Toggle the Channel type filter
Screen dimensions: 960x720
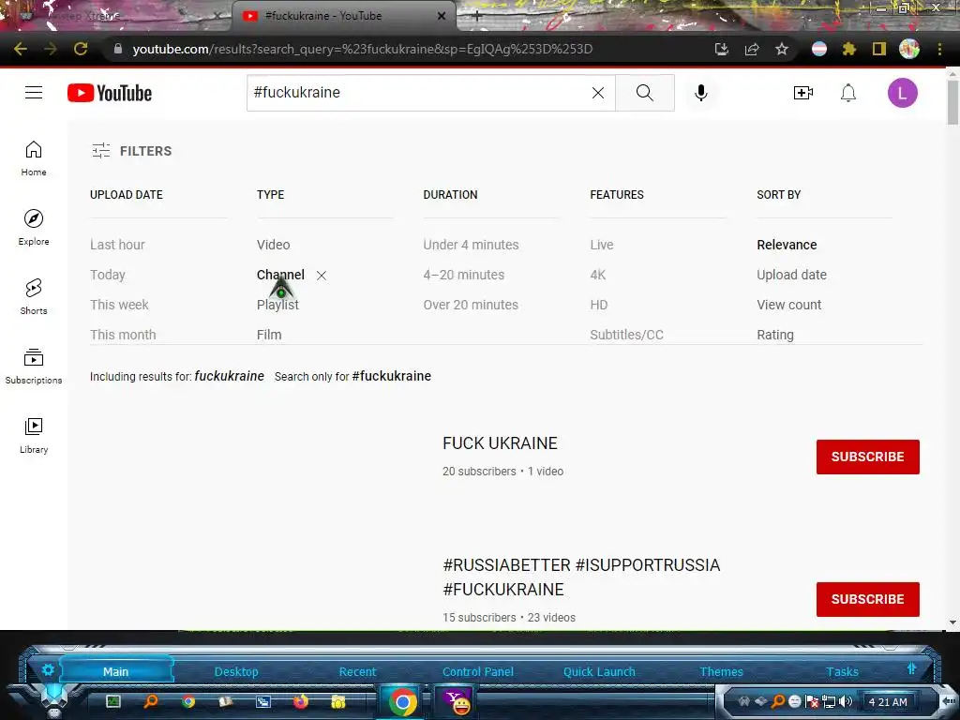click(280, 275)
